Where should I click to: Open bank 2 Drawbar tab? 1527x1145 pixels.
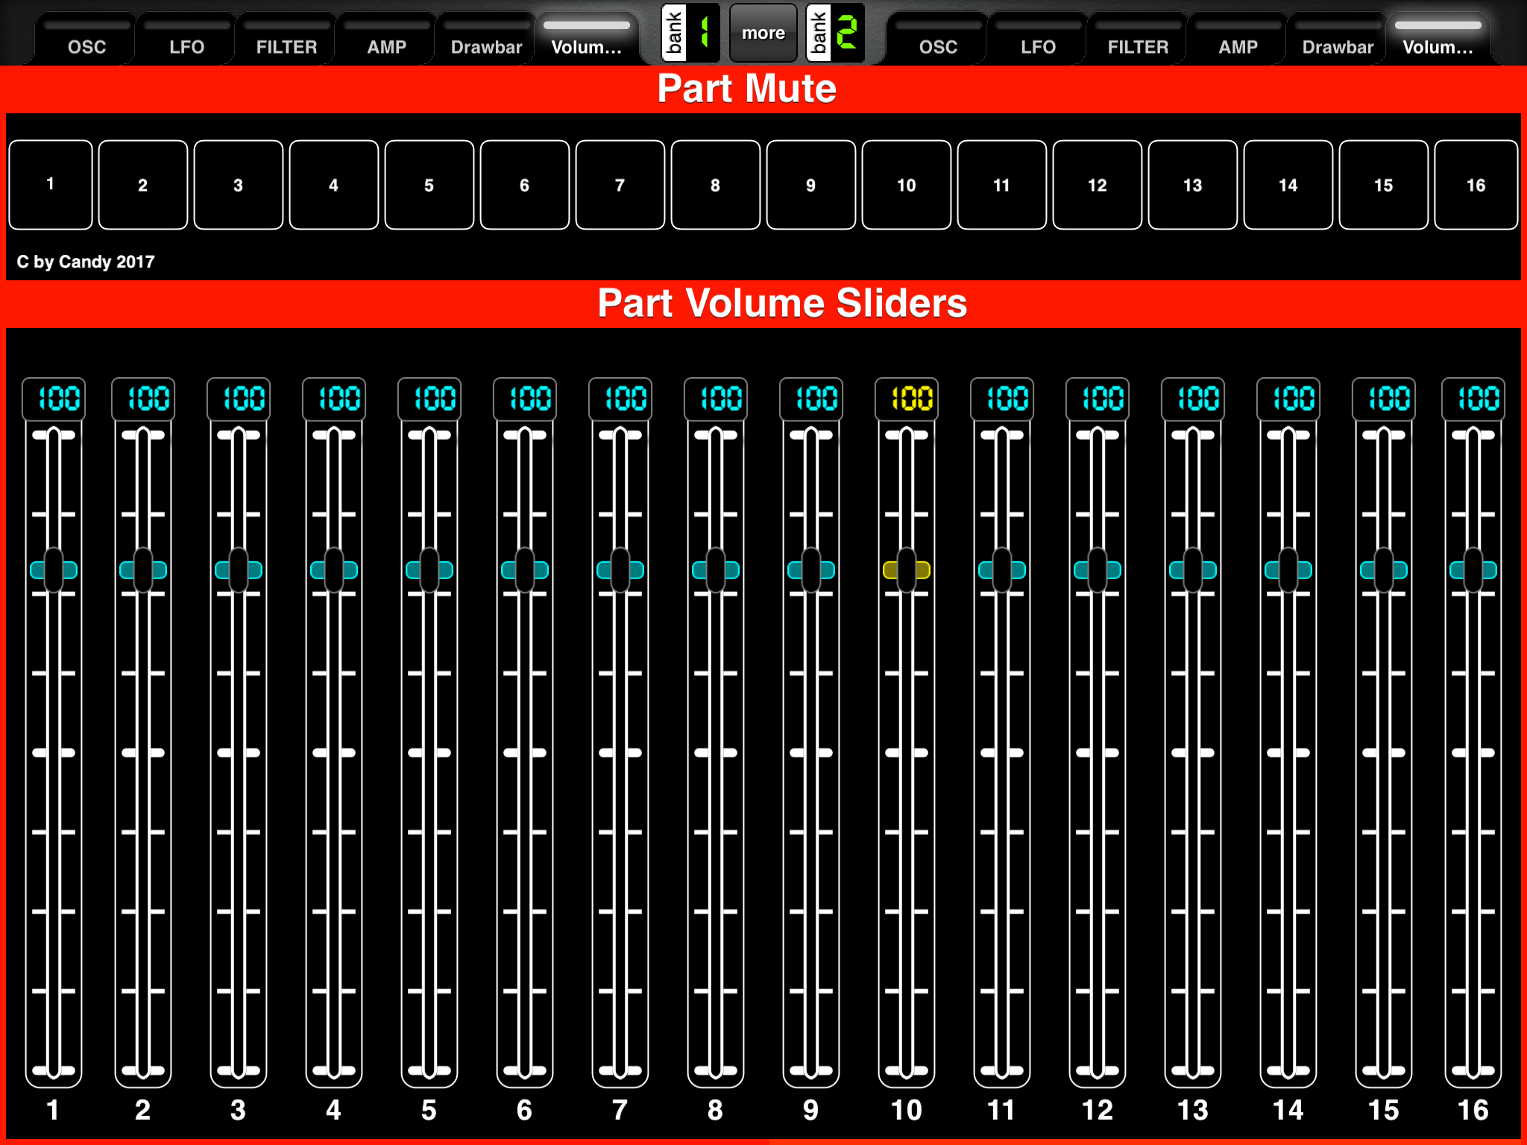click(1338, 39)
